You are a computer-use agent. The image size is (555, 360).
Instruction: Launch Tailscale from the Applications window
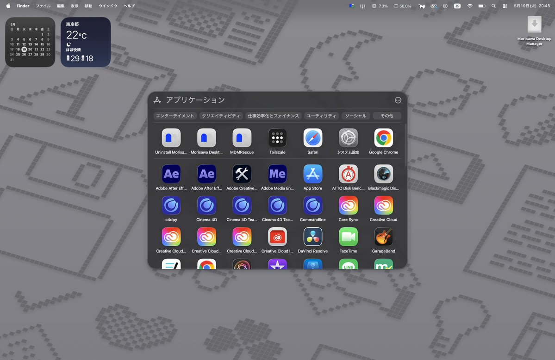point(278,138)
